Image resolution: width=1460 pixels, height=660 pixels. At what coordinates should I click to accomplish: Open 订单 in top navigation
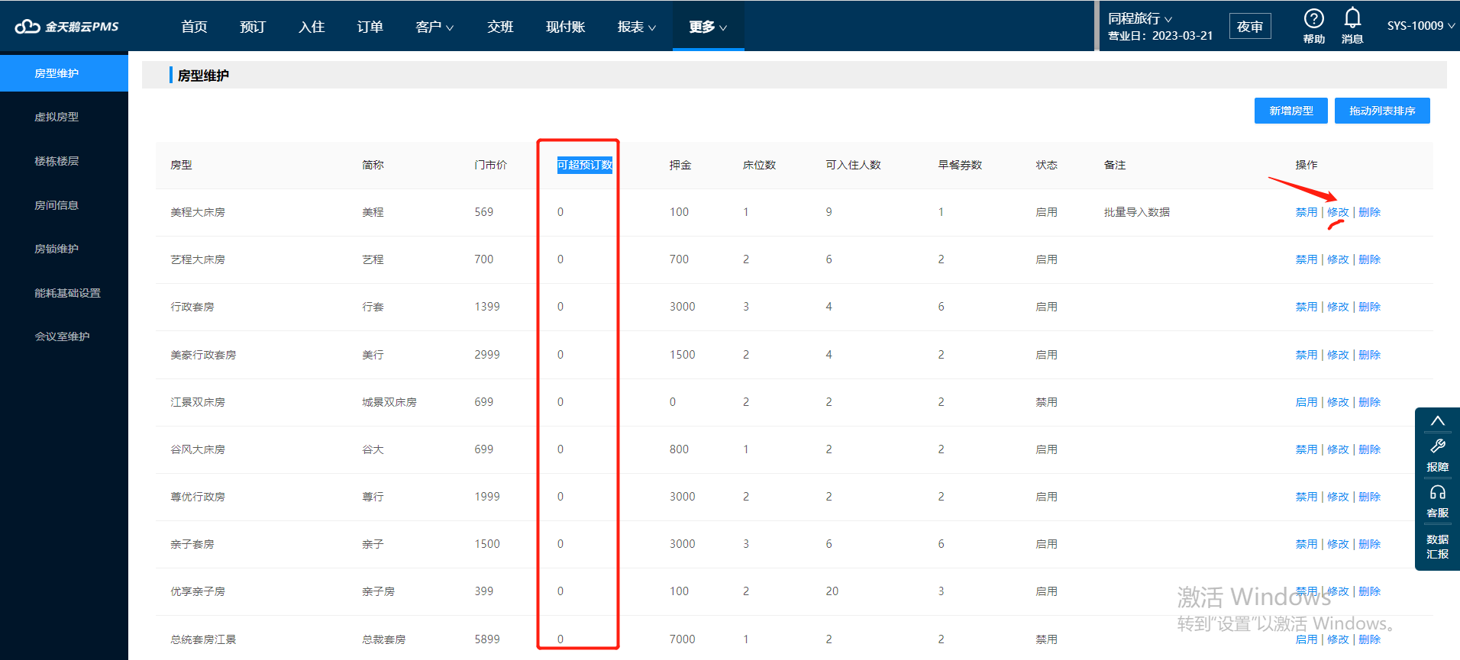[370, 27]
